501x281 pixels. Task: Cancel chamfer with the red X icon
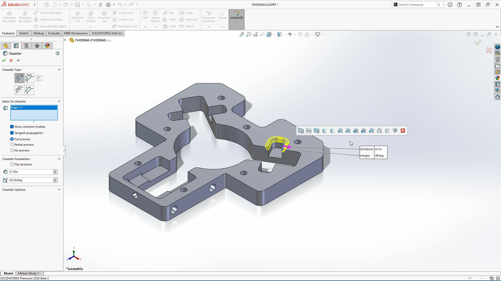[11, 60]
